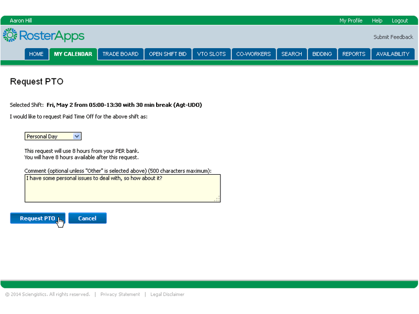The height and width of the screenshot is (314, 419).
Task: Switch to My Calendar tab
Action: tap(73, 54)
